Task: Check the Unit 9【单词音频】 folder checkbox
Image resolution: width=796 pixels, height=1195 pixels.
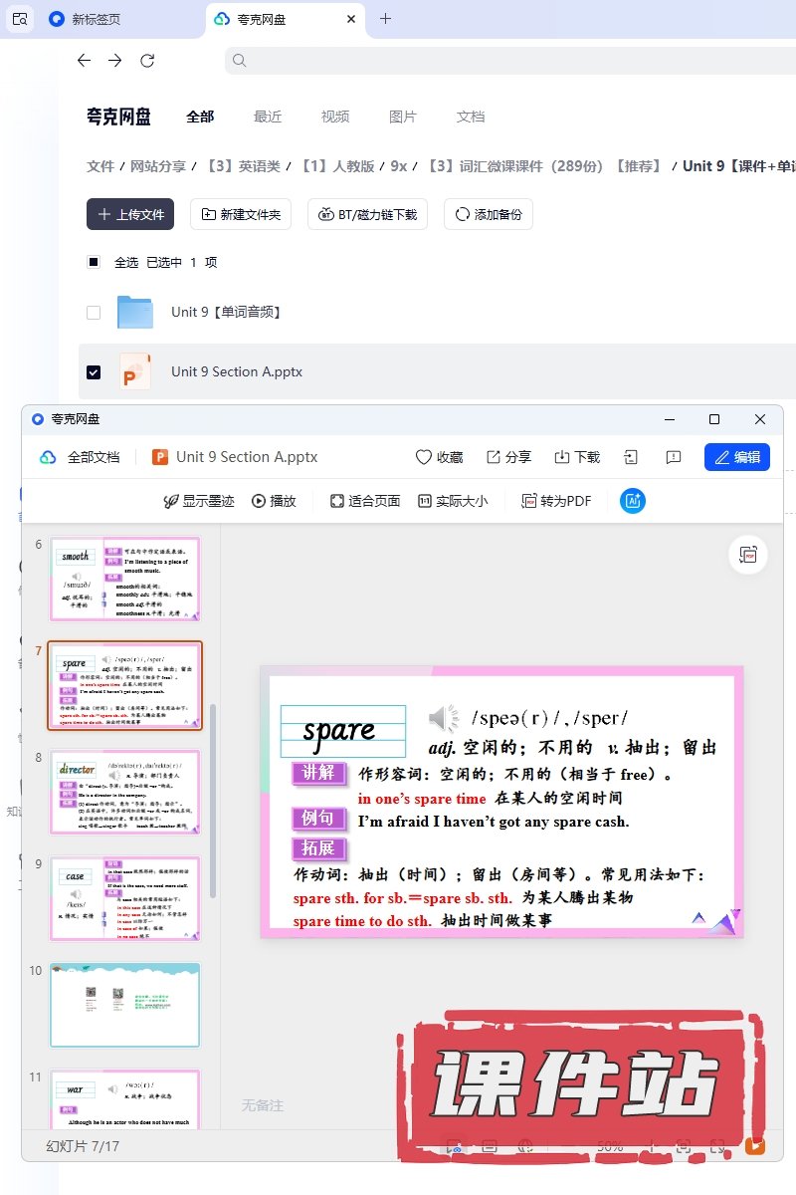Action: [94, 312]
